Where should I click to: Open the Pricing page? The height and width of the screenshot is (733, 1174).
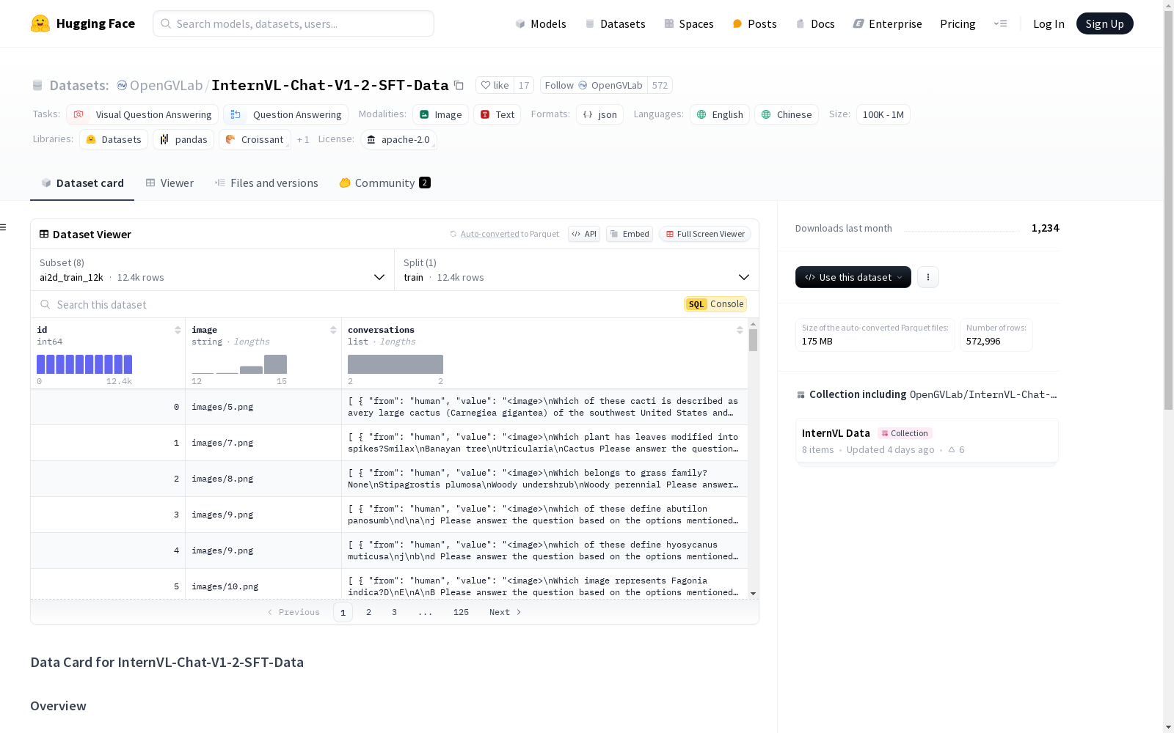[x=958, y=23]
